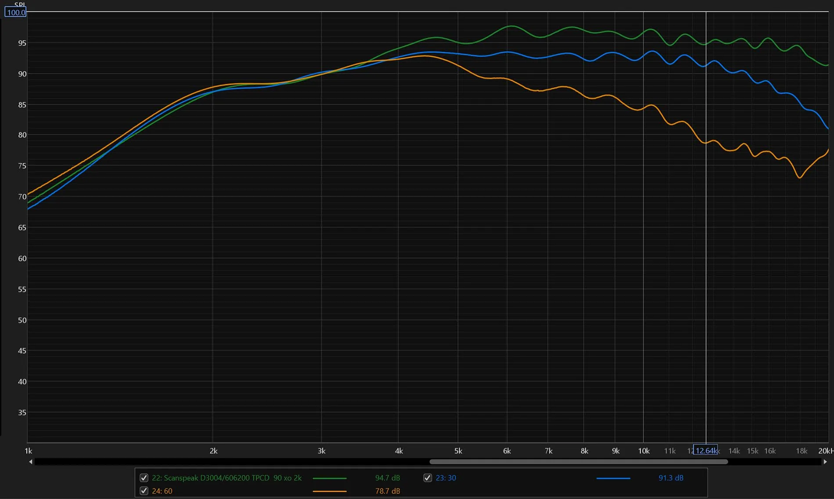Click the 78.7 dB readout value

387,491
